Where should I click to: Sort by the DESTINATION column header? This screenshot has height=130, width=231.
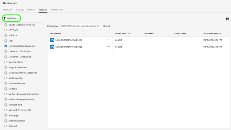tap(55, 33)
